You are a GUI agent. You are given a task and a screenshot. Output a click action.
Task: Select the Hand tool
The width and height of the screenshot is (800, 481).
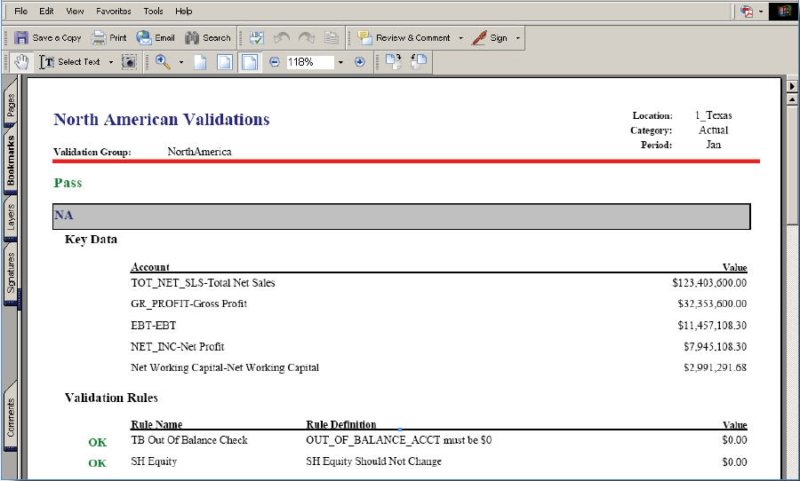point(21,62)
